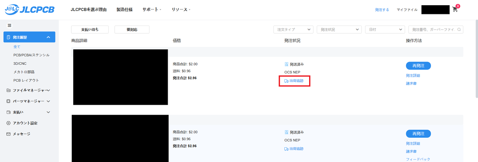
Task: Toggle the sidebar hamburger menu icon
Action: pos(9,25)
